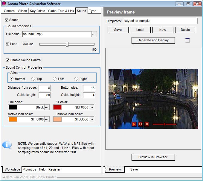Hit the stop icon in preview

[146, 124]
